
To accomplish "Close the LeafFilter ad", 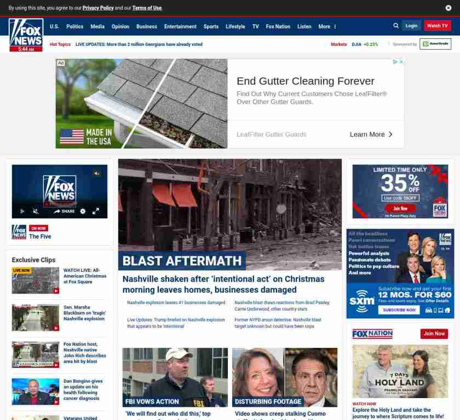I will 401,62.
